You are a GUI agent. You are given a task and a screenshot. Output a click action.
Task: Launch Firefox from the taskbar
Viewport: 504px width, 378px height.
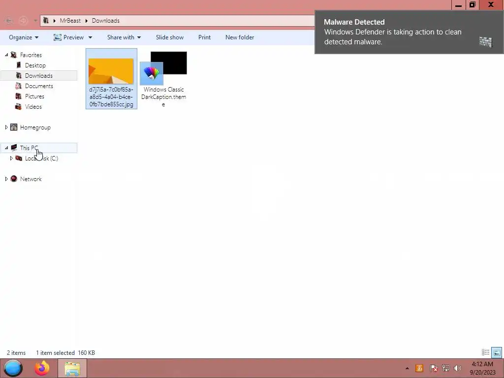pos(42,368)
